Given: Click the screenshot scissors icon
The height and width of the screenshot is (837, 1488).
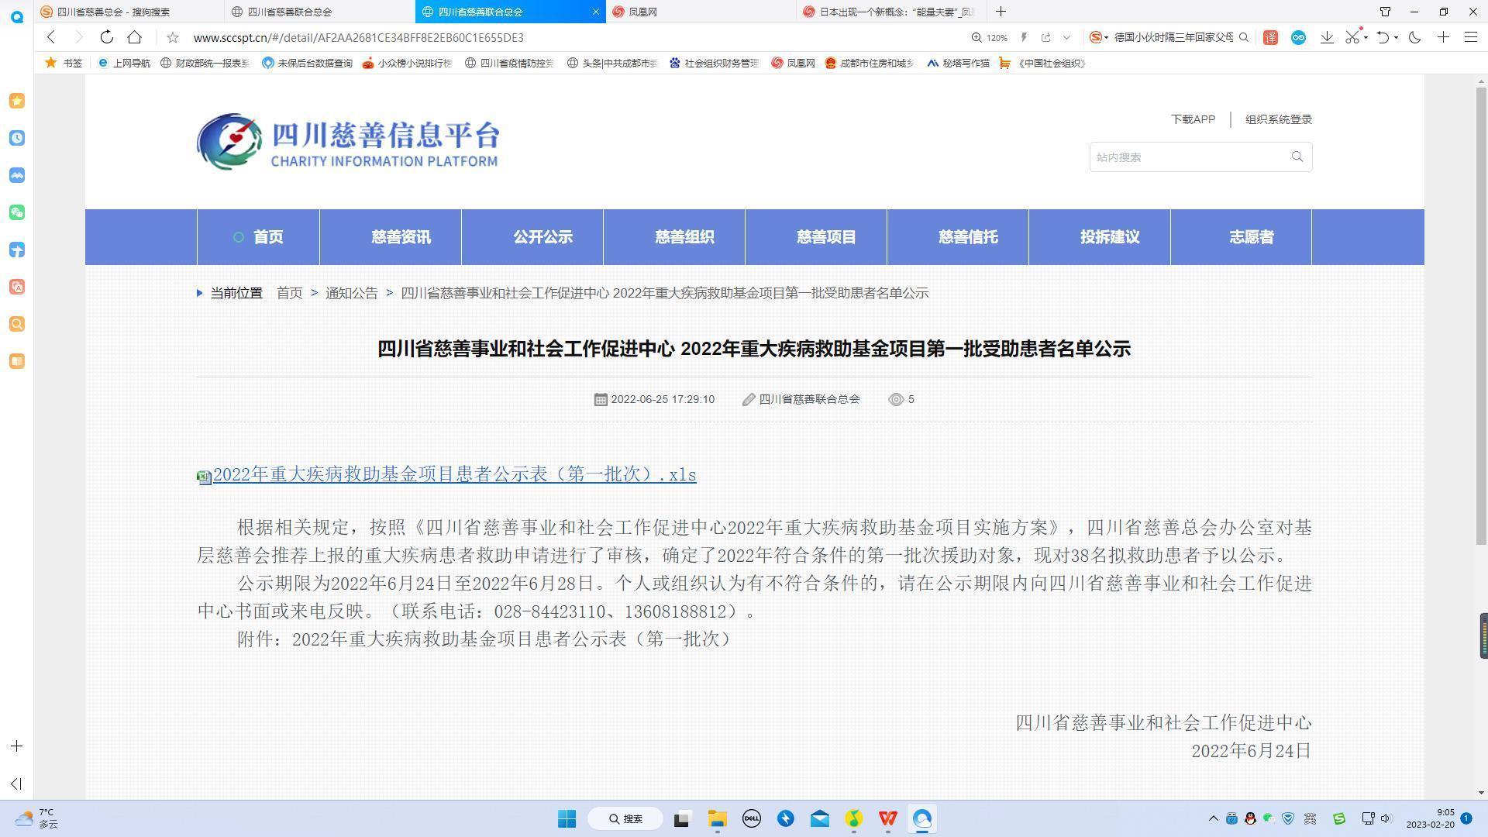Looking at the screenshot, I should [1352, 37].
